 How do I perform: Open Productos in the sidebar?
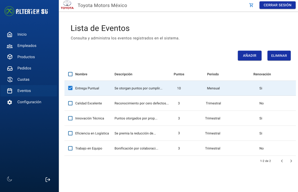(x=29, y=57)
